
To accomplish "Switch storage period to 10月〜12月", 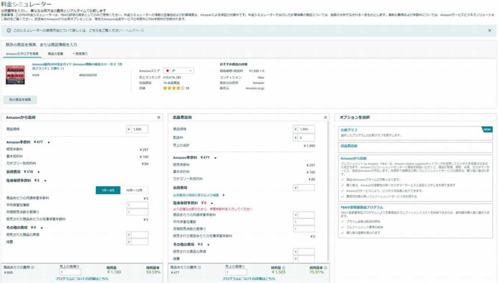I will click(134, 190).
